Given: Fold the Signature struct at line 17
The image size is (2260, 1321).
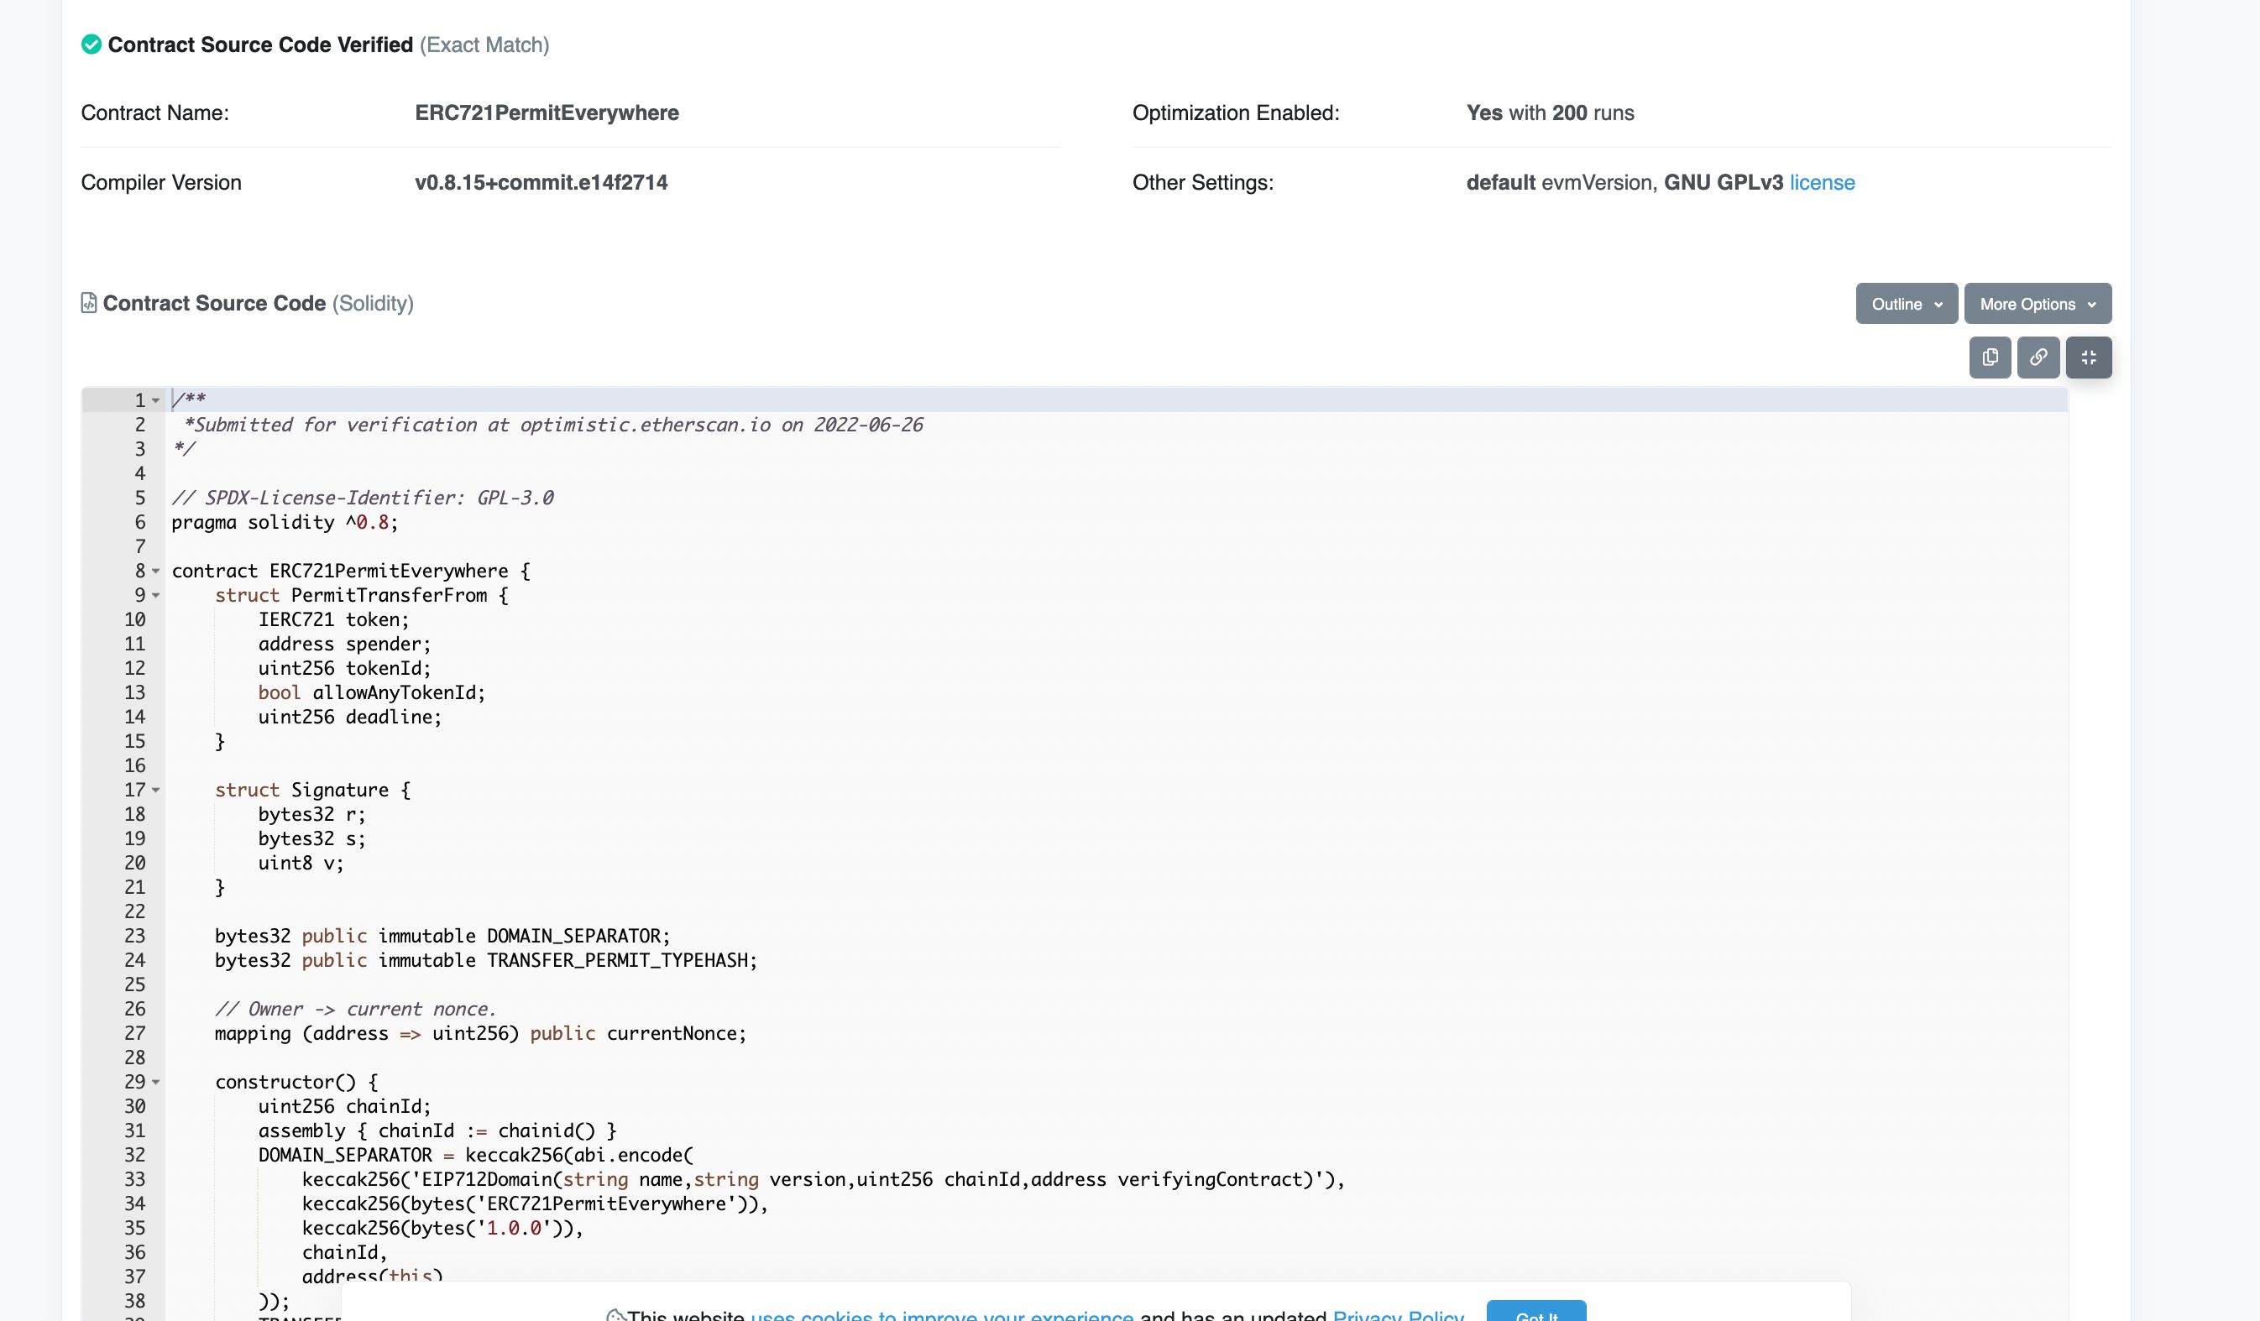Looking at the screenshot, I should 156,790.
